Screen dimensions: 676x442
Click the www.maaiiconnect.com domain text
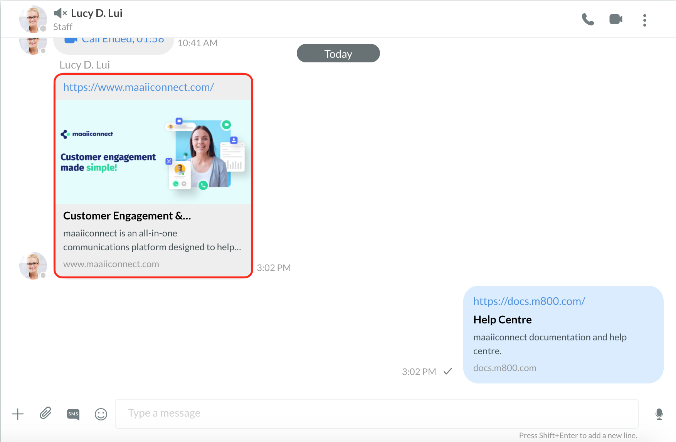coord(111,264)
